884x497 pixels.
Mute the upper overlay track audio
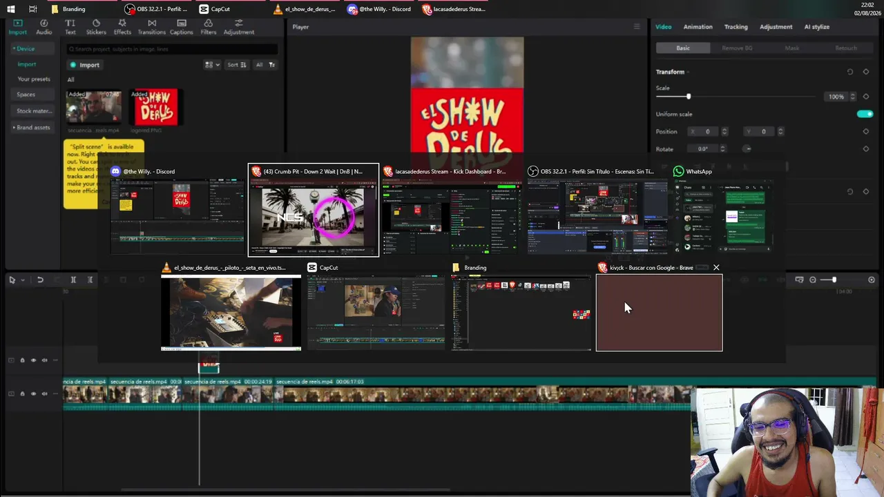(44, 360)
